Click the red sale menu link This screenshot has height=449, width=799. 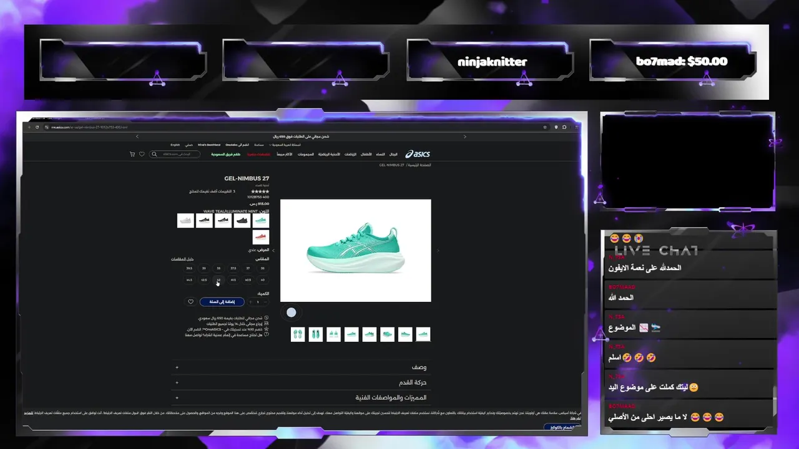click(259, 154)
